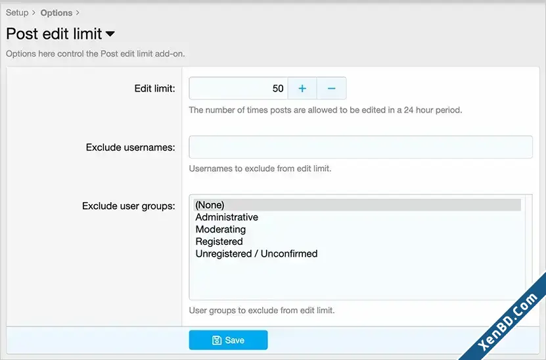Image resolution: width=546 pixels, height=360 pixels.
Task: Click into the Edit limit number field
Action: pos(239,88)
